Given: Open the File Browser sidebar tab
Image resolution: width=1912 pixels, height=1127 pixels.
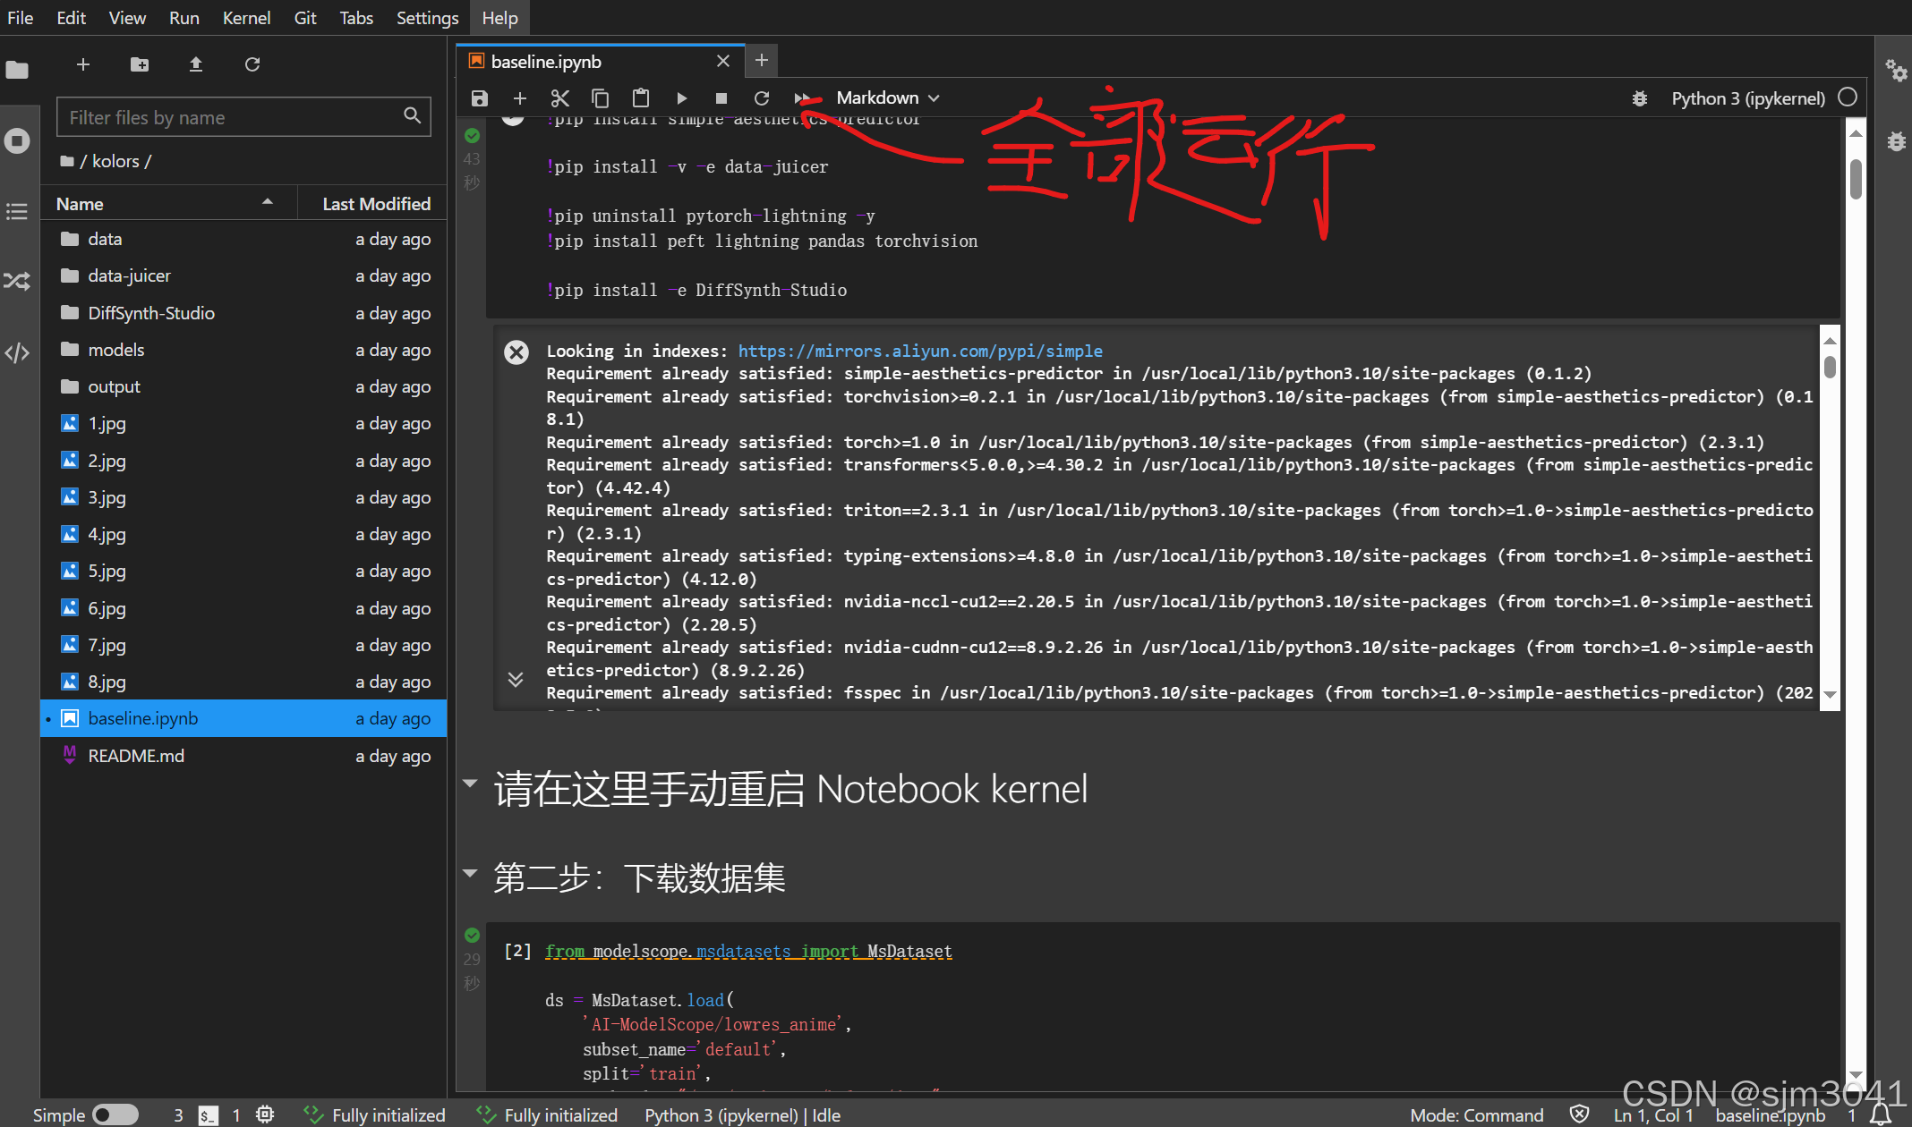Looking at the screenshot, I should pos(17,70).
